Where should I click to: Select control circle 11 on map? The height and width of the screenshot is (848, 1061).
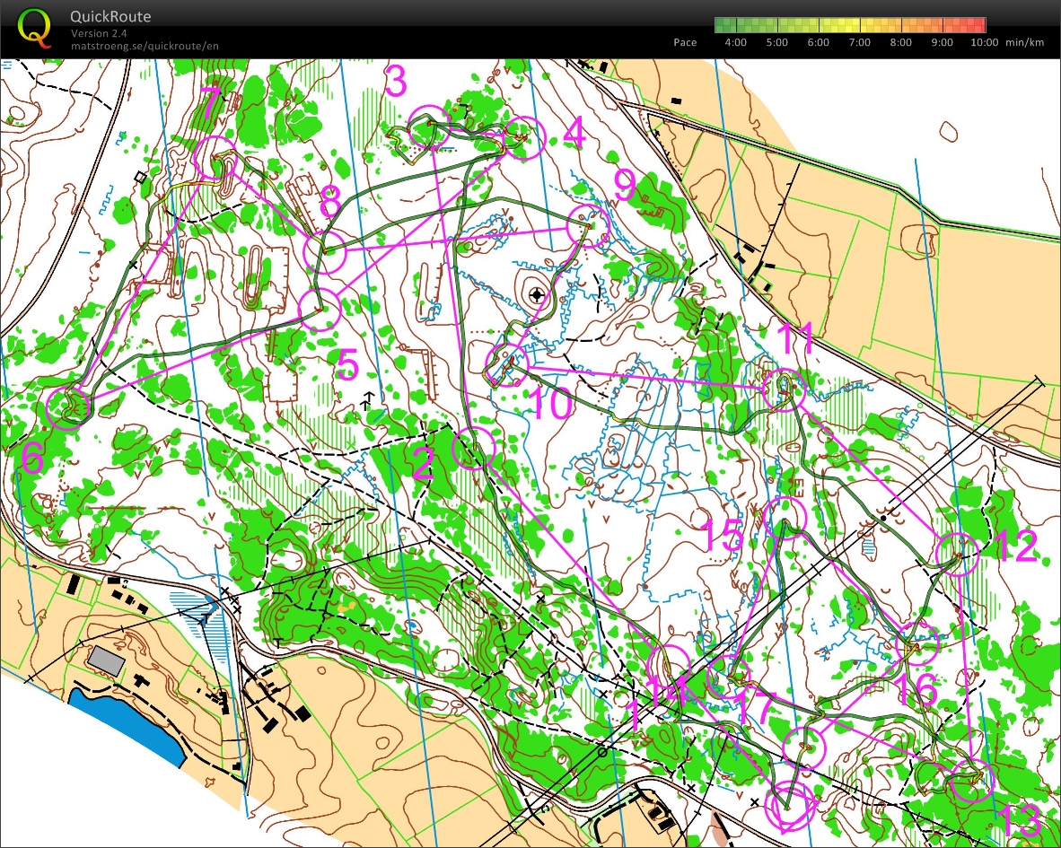point(784,389)
